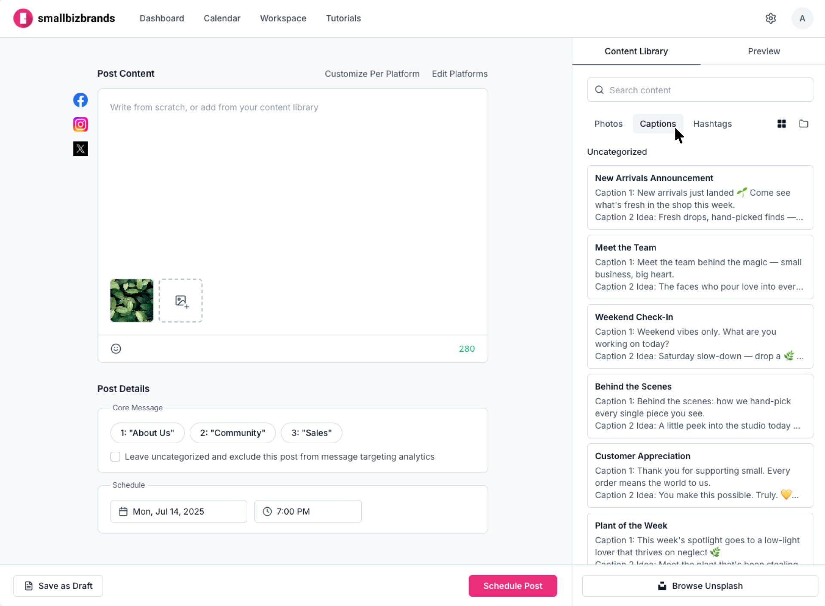The image size is (825, 606).
Task: Go to the Calendar nav item
Action: (x=222, y=18)
